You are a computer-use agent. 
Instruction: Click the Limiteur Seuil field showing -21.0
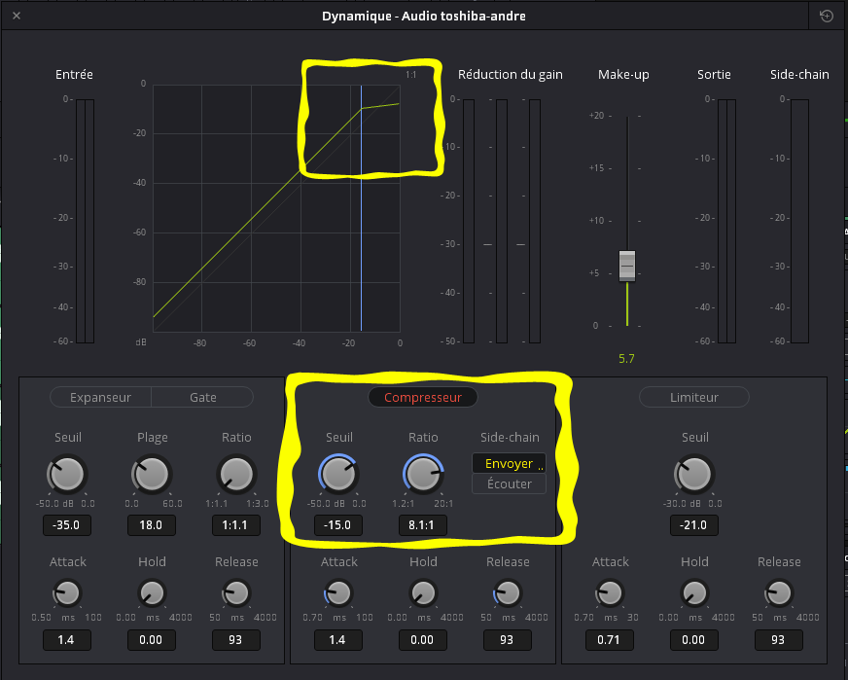click(x=694, y=525)
